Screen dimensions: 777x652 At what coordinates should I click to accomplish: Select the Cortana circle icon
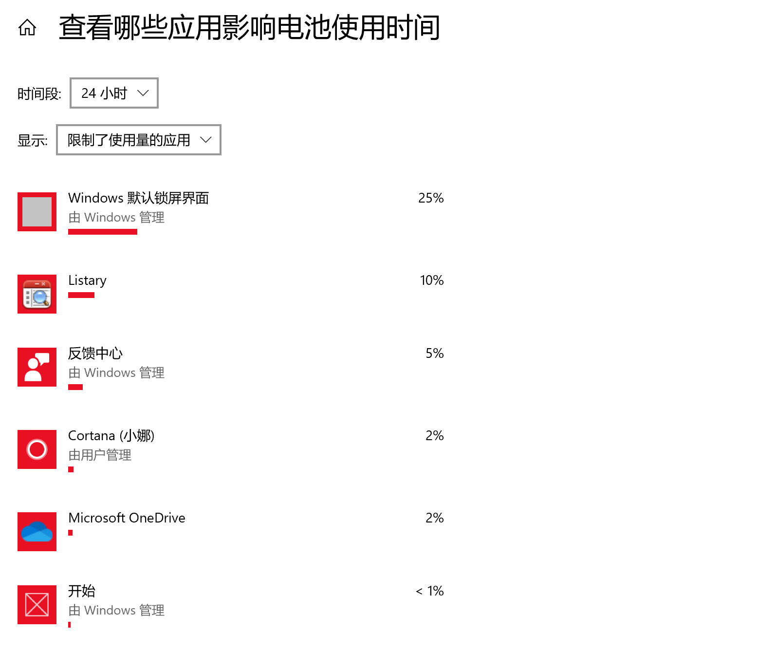[x=37, y=449]
